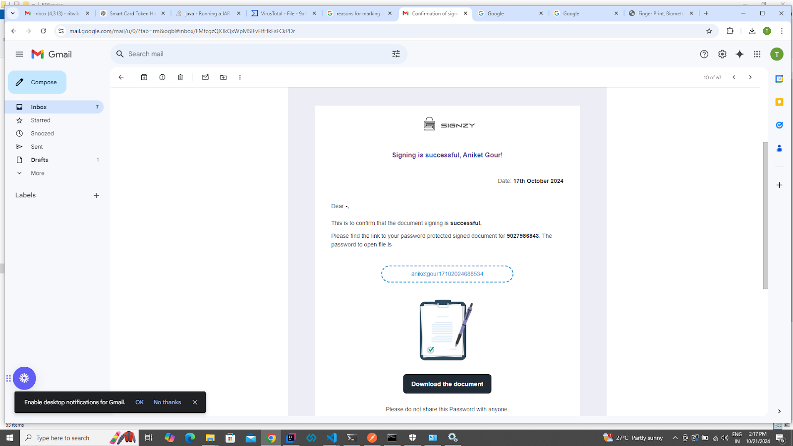793x446 pixels.
Task: Open Windows Start menu
Action: point(9,438)
